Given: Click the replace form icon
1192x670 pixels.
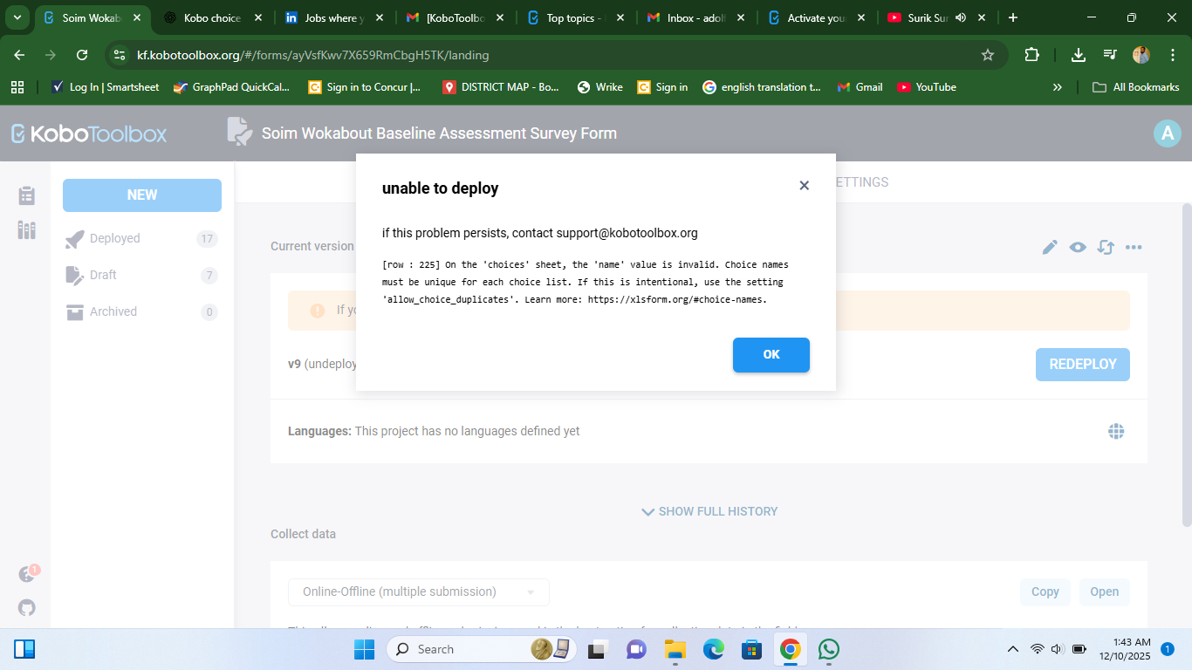Looking at the screenshot, I should [1106, 248].
